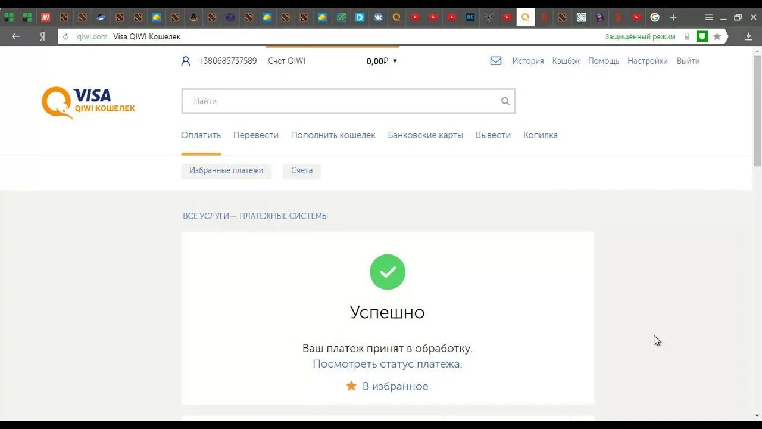Switch to the red MI tab
This screenshot has width=762, height=429.
(45, 17)
